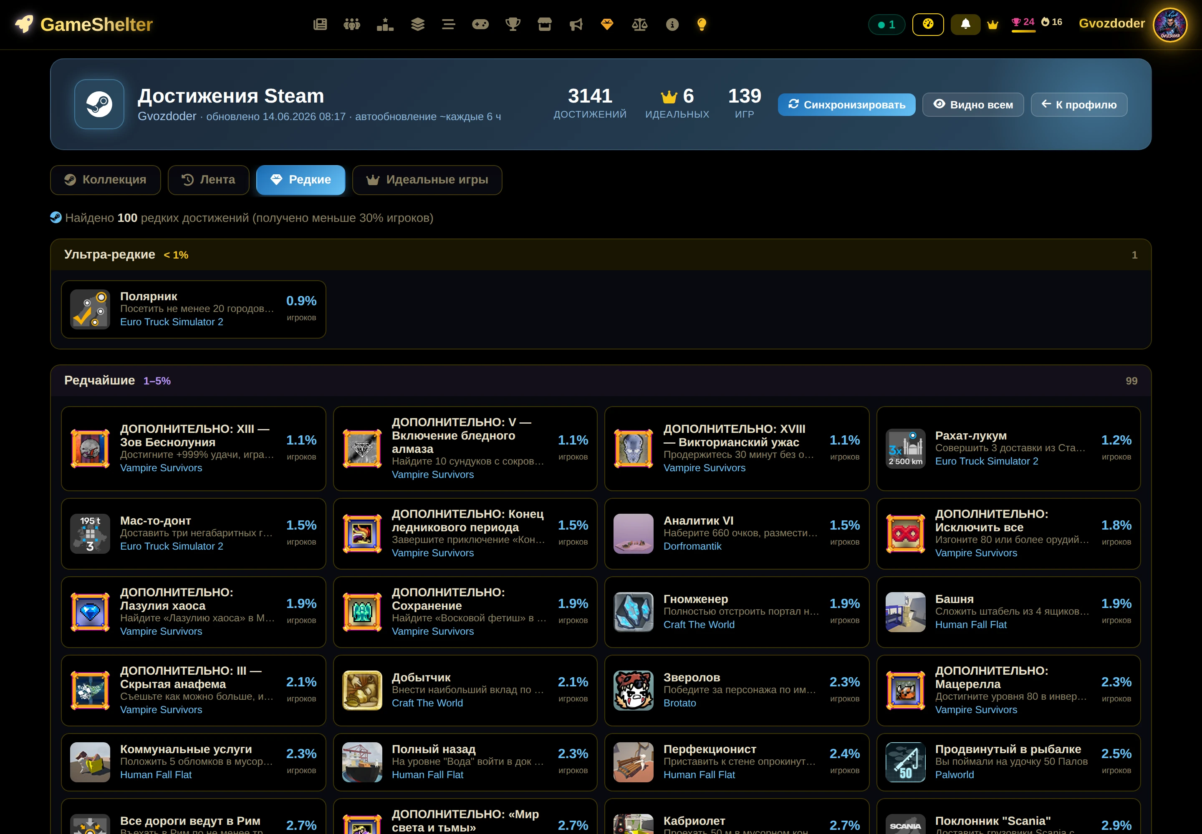Open the news icon in the top navigation
The image size is (1202, 834).
click(320, 24)
